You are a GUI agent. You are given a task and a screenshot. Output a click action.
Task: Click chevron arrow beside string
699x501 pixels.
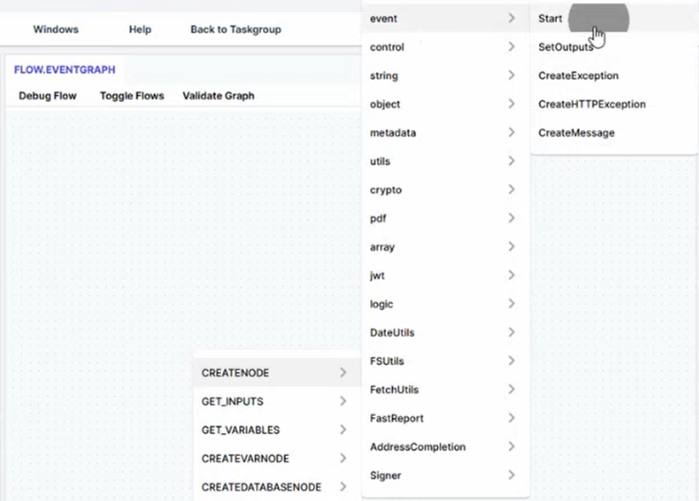point(511,75)
